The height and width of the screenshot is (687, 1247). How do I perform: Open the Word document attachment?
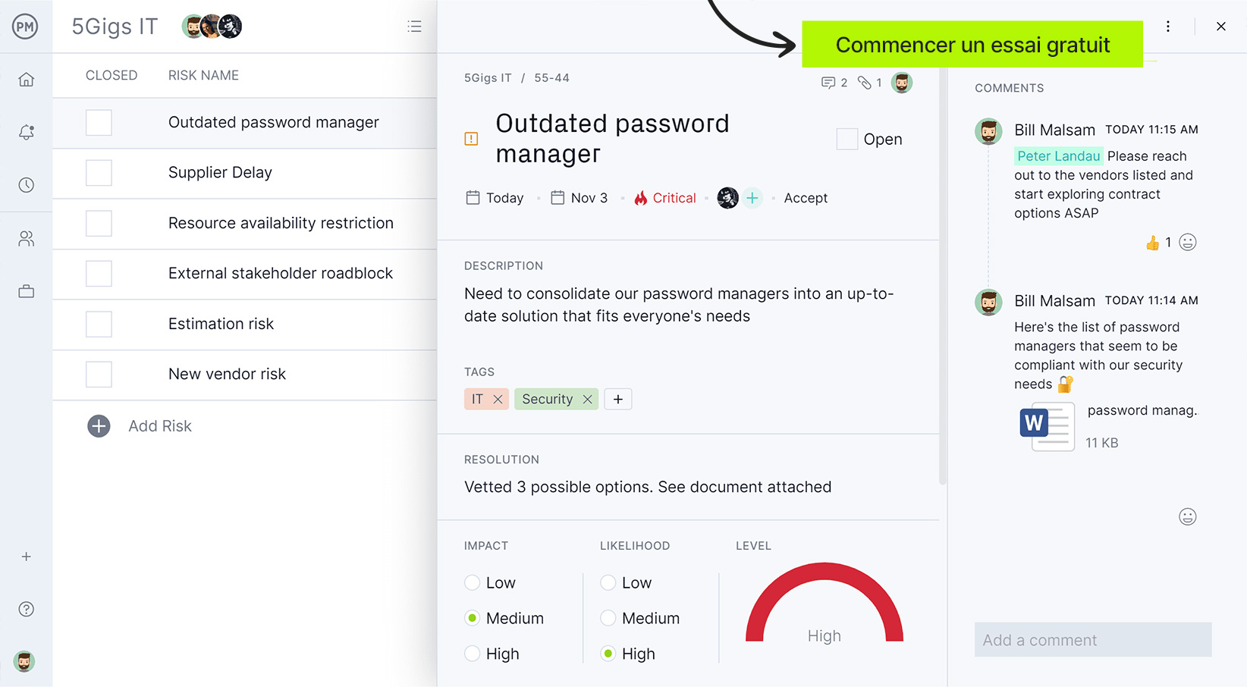tap(1047, 427)
